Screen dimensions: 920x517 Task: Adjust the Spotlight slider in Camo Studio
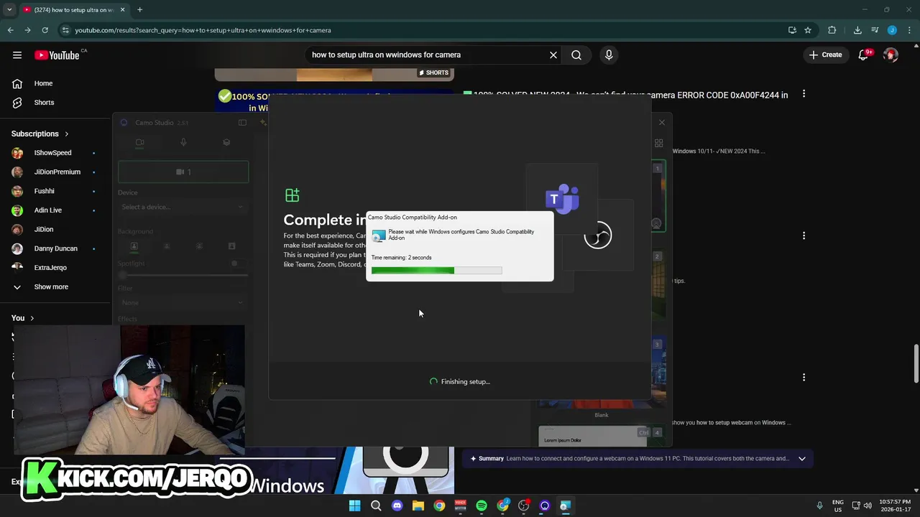click(183, 275)
